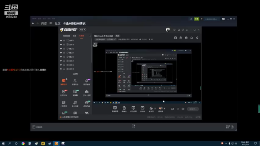The image size is (260, 146).
Task: Click the record video icon in bottom bar
Action: coord(172,109)
